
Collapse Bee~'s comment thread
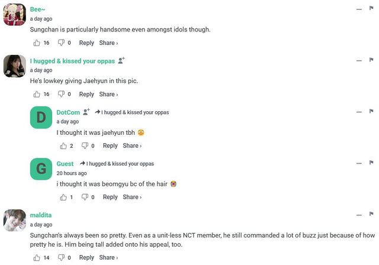[359, 9]
